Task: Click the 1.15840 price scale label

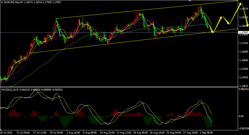Action: click(244, 60)
